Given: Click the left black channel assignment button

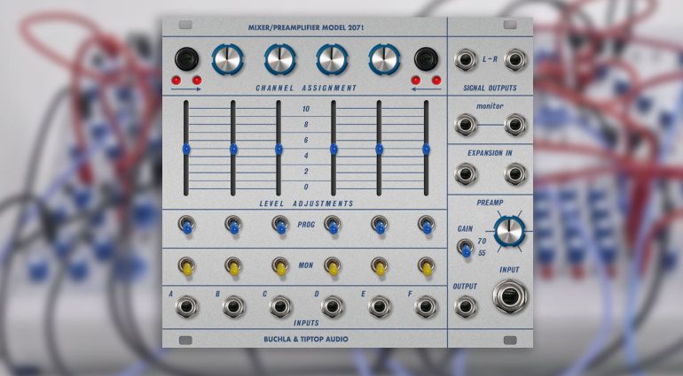Looking at the screenshot, I should click(186, 58).
